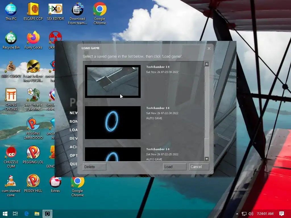The width and height of the screenshot is (291, 218).
Task: Click the taskbar clock showing 7:24:01 AM
Action: click(265, 214)
